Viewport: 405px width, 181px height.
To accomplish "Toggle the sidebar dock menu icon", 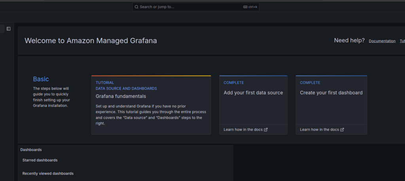I will pyautogui.click(x=9, y=29).
